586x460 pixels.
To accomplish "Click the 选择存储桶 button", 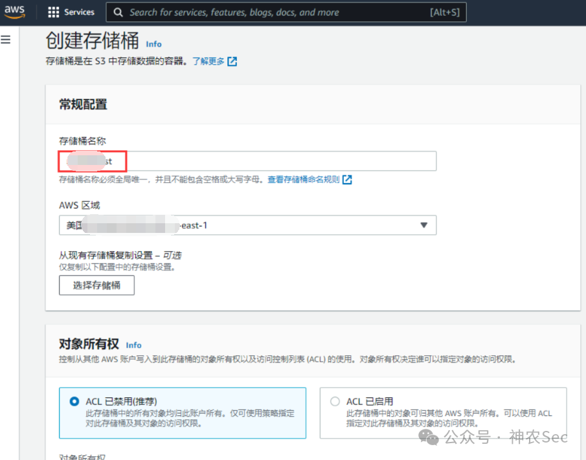I will point(96,285).
